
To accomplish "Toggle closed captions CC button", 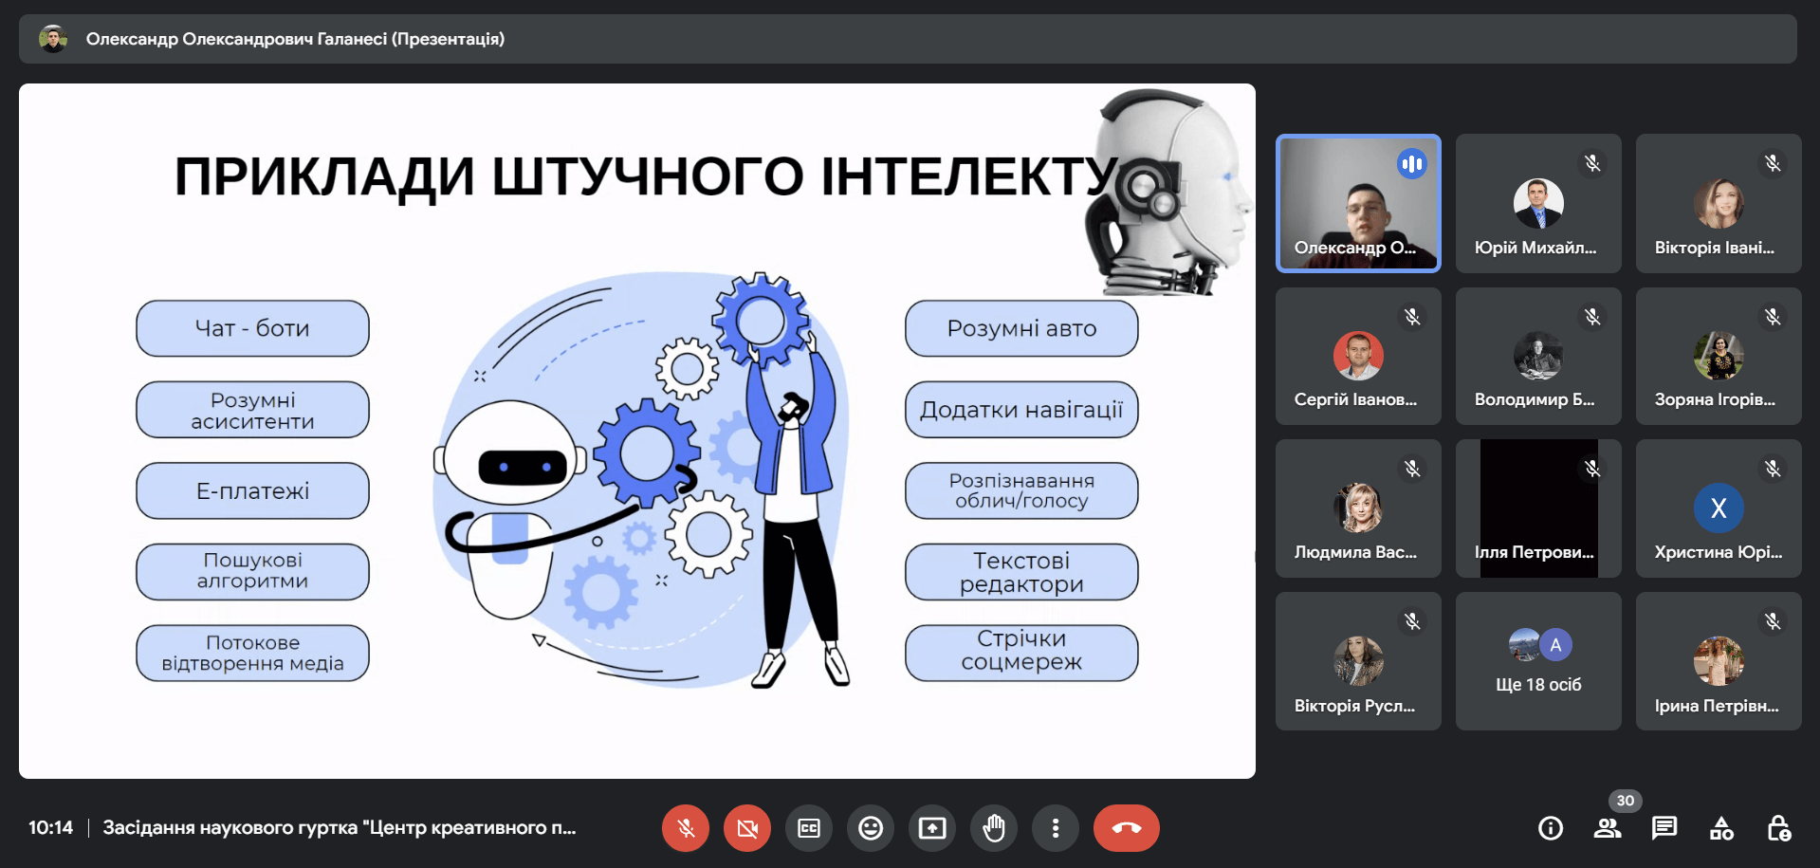I will (809, 828).
